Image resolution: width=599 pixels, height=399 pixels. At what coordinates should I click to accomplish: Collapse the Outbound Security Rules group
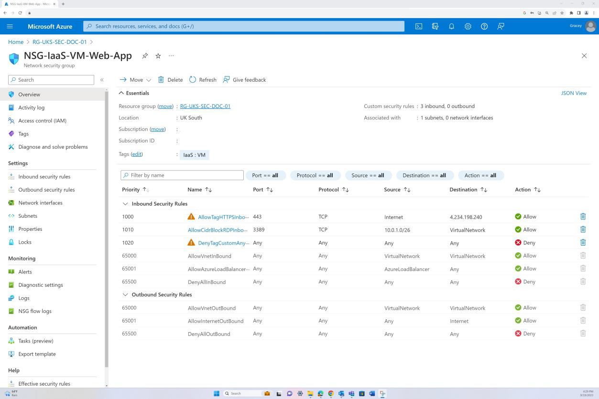click(125, 294)
